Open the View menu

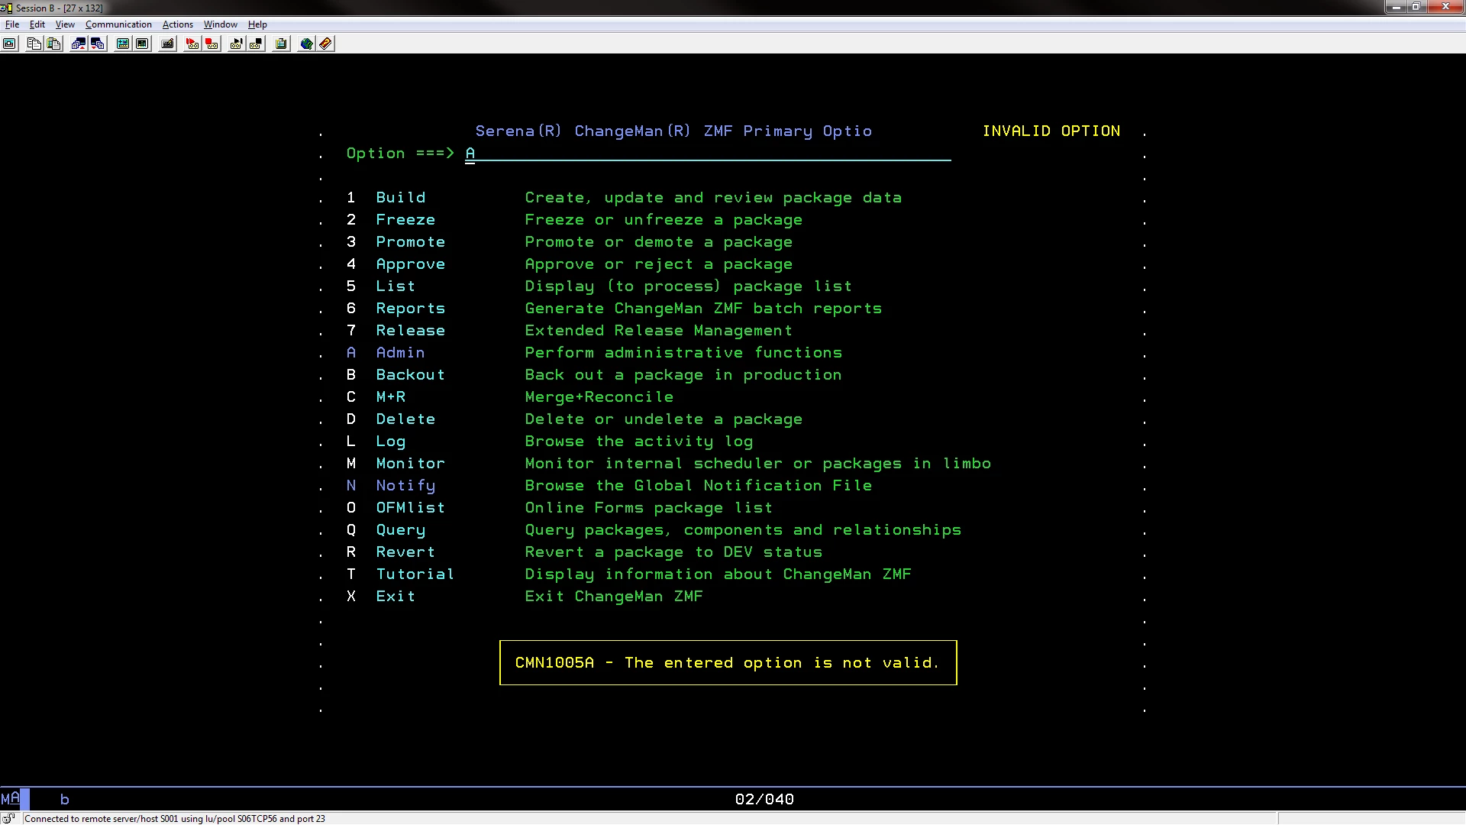(x=65, y=24)
